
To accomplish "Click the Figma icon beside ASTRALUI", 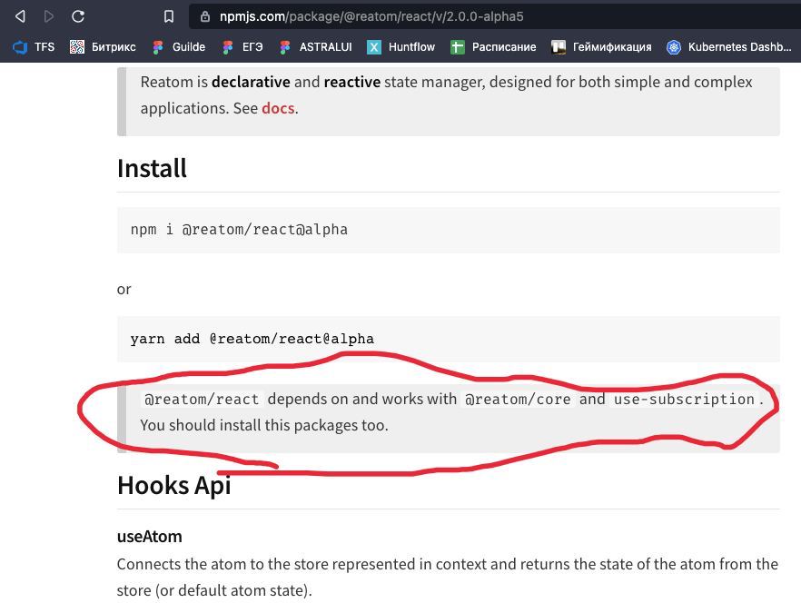I will (x=285, y=47).
